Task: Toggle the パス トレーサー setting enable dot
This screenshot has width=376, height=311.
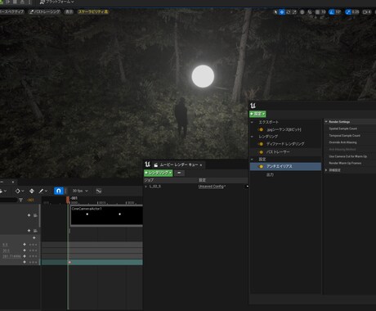Action: pyautogui.click(x=261, y=152)
